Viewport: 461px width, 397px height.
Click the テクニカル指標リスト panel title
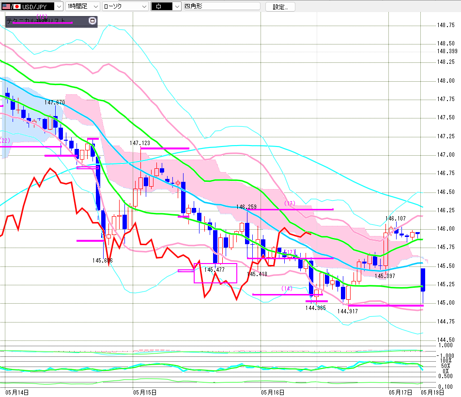(x=35, y=21)
